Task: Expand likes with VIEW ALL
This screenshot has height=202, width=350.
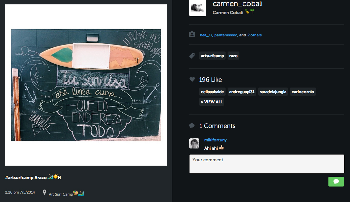Action: pyautogui.click(x=212, y=102)
